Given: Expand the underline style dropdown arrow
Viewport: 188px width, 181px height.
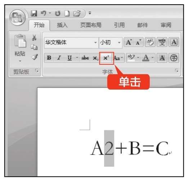Looking at the screenshot, I should coord(77,58).
